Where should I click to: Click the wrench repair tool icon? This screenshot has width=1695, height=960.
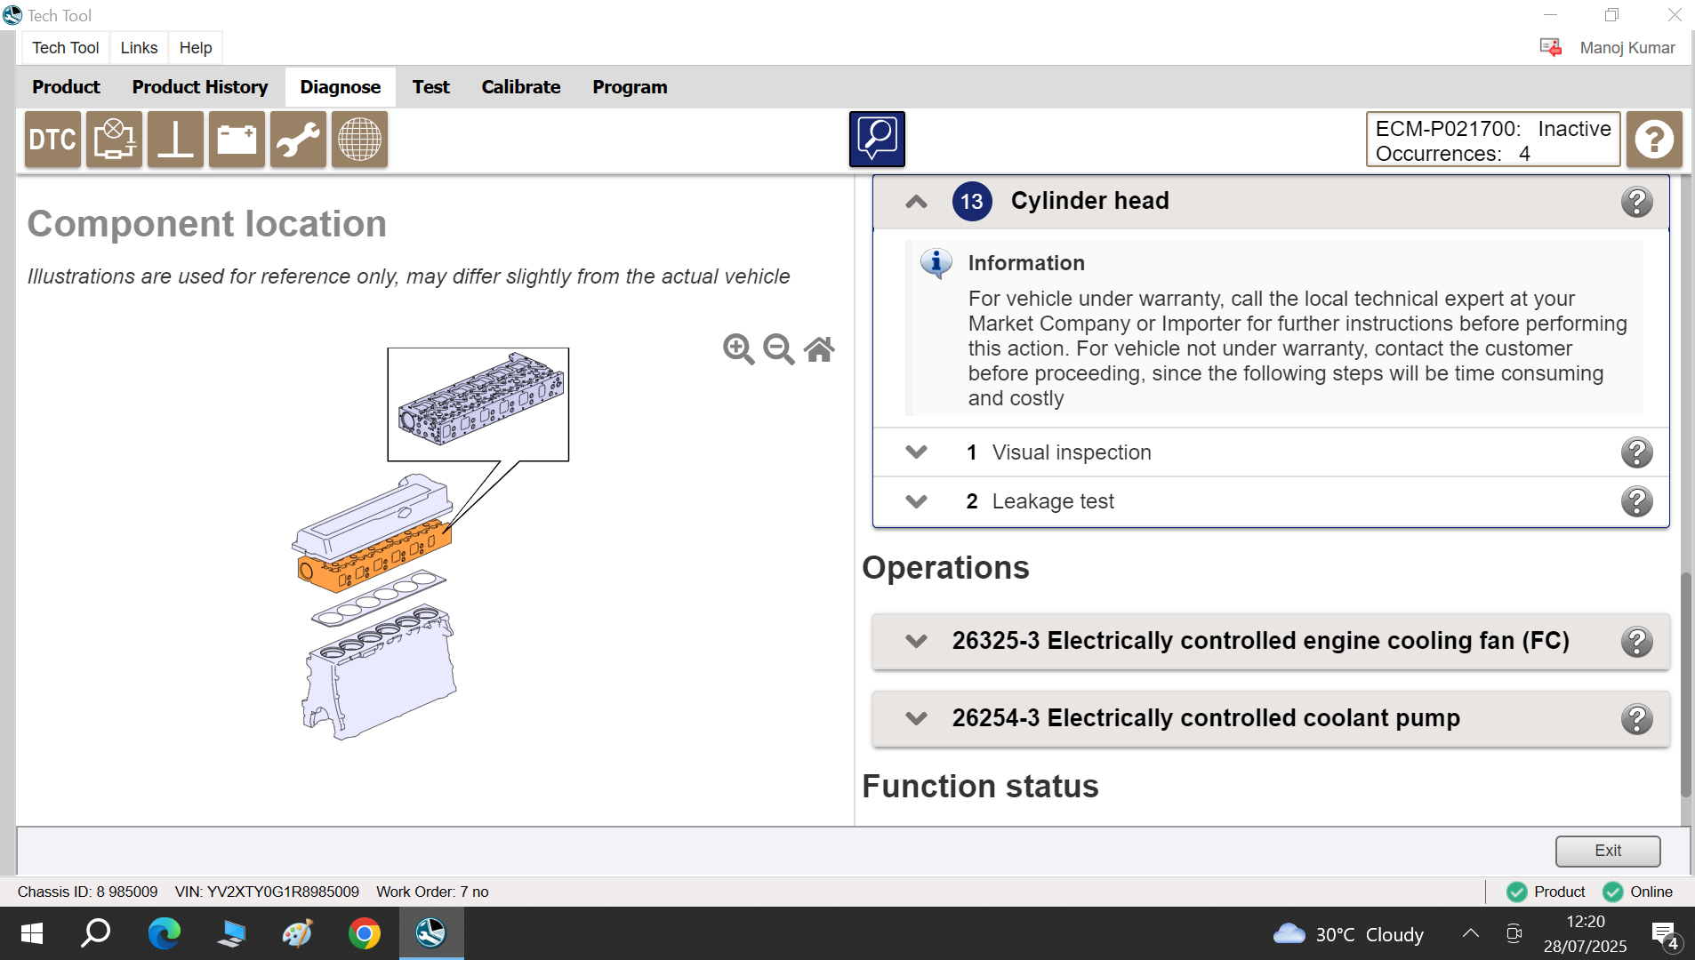(298, 140)
